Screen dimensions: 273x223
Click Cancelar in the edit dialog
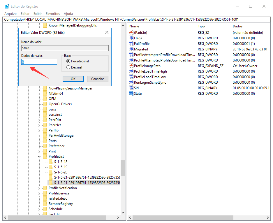point(97,79)
